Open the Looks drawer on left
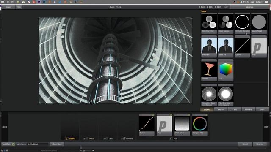This screenshot has height=152, width=271. pyautogui.click(x=5, y=127)
